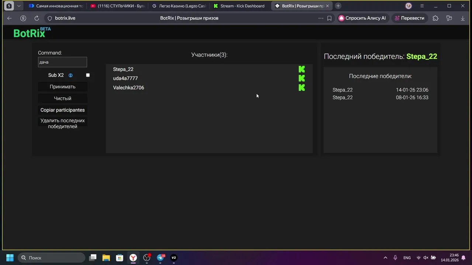Close the BotRix browser tab
The width and height of the screenshot is (472, 265).
(x=327, y=6)
